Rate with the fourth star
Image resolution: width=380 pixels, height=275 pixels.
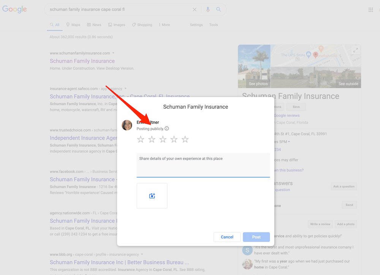(174, 139)
